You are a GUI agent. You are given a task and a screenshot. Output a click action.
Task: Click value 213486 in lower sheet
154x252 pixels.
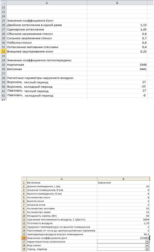144,238
